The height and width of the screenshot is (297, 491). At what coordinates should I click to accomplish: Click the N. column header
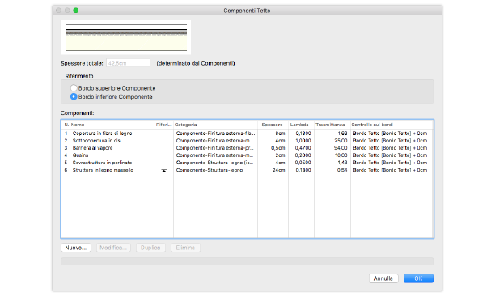pyautogui.click(x=66, y=125)
